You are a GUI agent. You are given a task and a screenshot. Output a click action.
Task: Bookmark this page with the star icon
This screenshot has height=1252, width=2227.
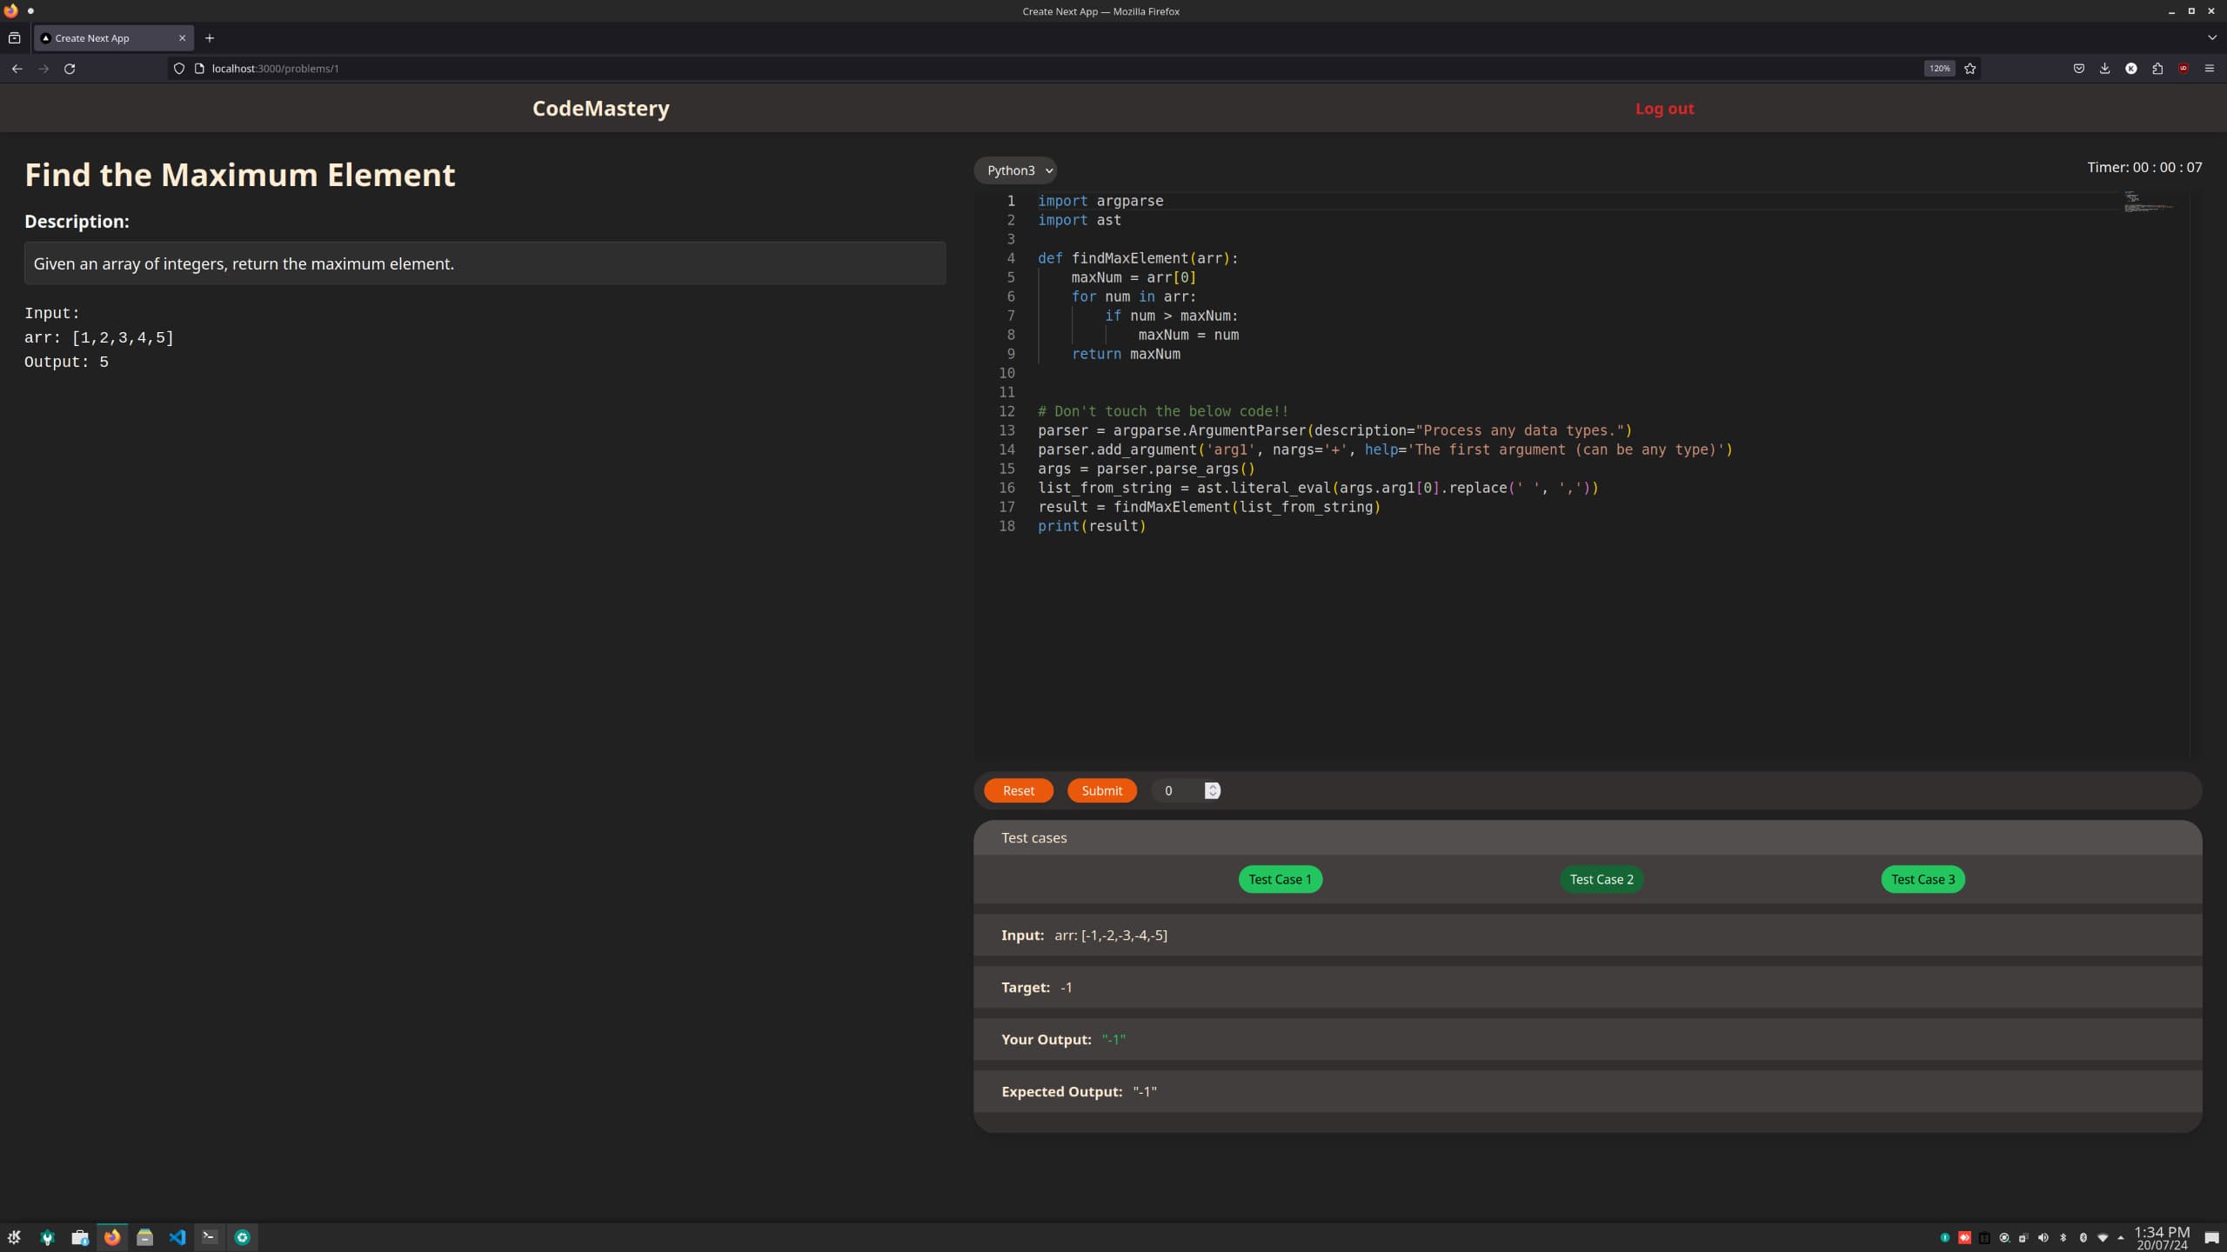(1970, 69)
